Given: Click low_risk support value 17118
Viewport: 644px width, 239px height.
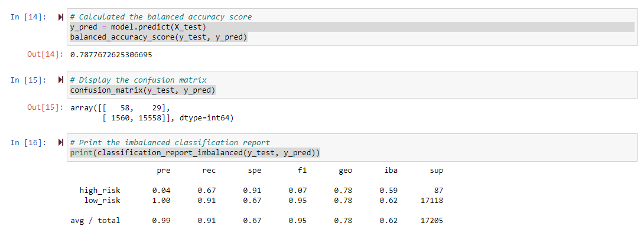Looking at the screenshot, I should point(432,201).
